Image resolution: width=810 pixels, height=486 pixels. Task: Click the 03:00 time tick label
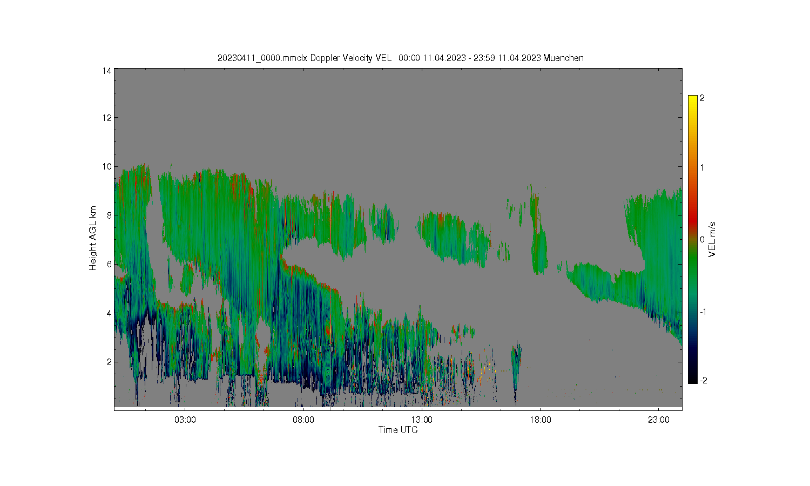tap(185, 420)
